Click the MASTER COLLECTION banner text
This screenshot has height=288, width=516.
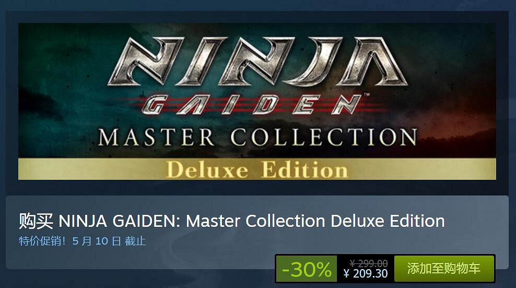[x=257, y=137]
